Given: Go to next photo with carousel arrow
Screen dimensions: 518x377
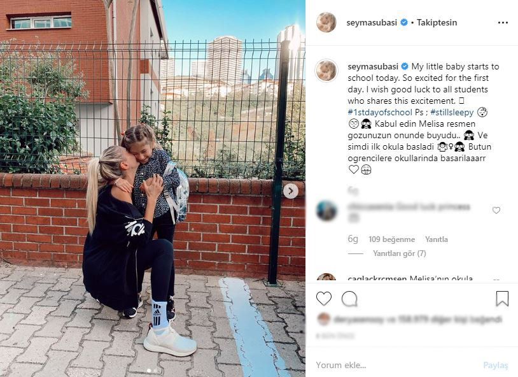Looking at the screenshot, I should click(x=291, y=191).
